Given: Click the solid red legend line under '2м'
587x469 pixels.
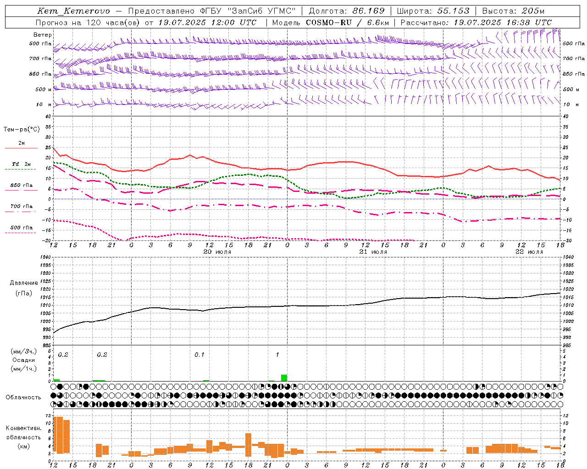Looking at the screenshot, I should 21,148.
